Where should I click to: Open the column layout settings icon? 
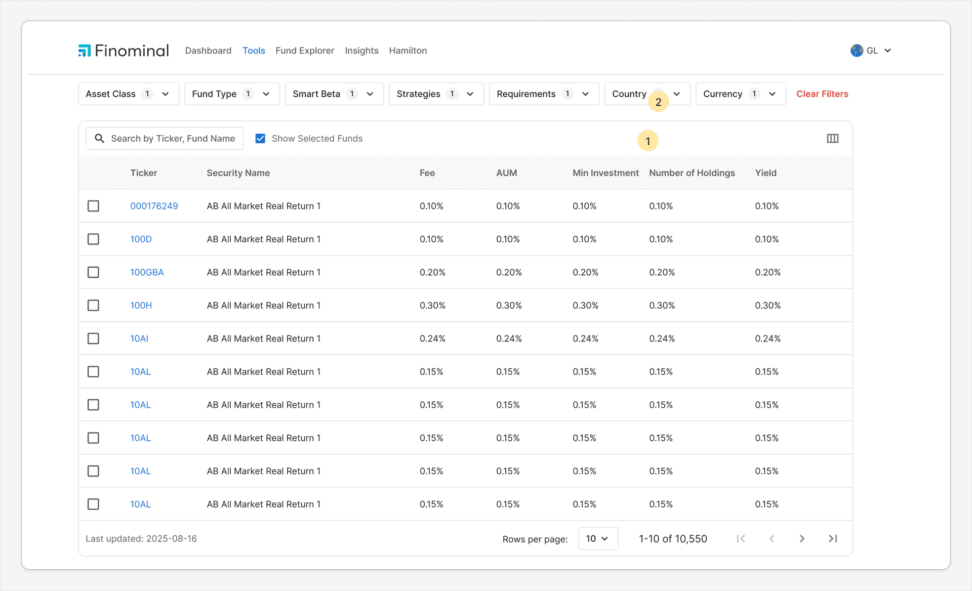pyautogui.click(x=833, y=139)
